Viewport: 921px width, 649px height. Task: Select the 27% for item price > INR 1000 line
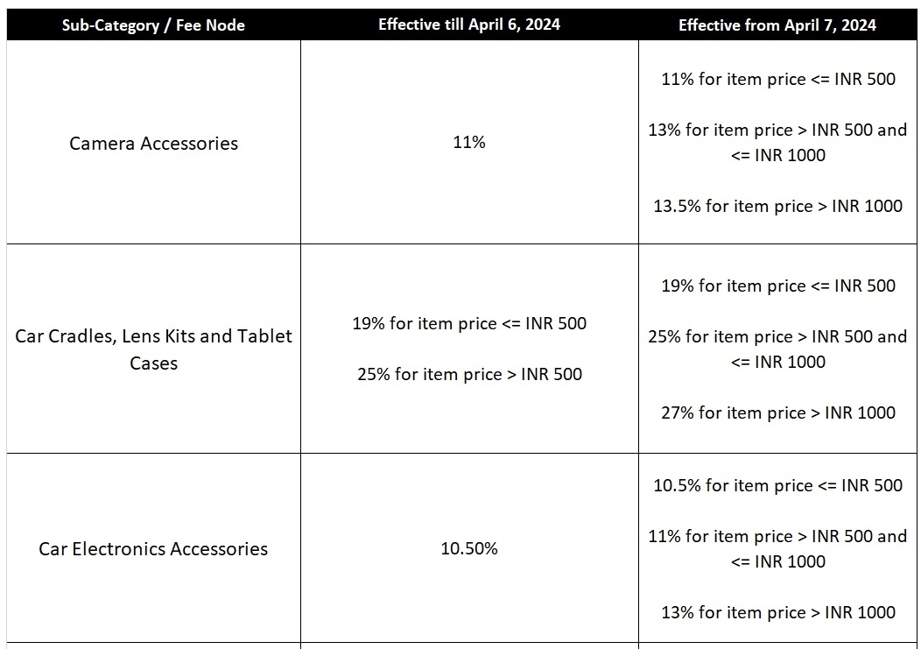tap(777, 413)
